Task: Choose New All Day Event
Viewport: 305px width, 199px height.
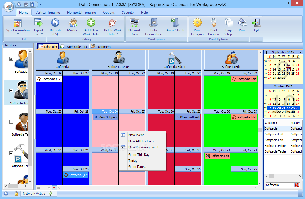Action: pyautogui.click(x=143, y=141)
